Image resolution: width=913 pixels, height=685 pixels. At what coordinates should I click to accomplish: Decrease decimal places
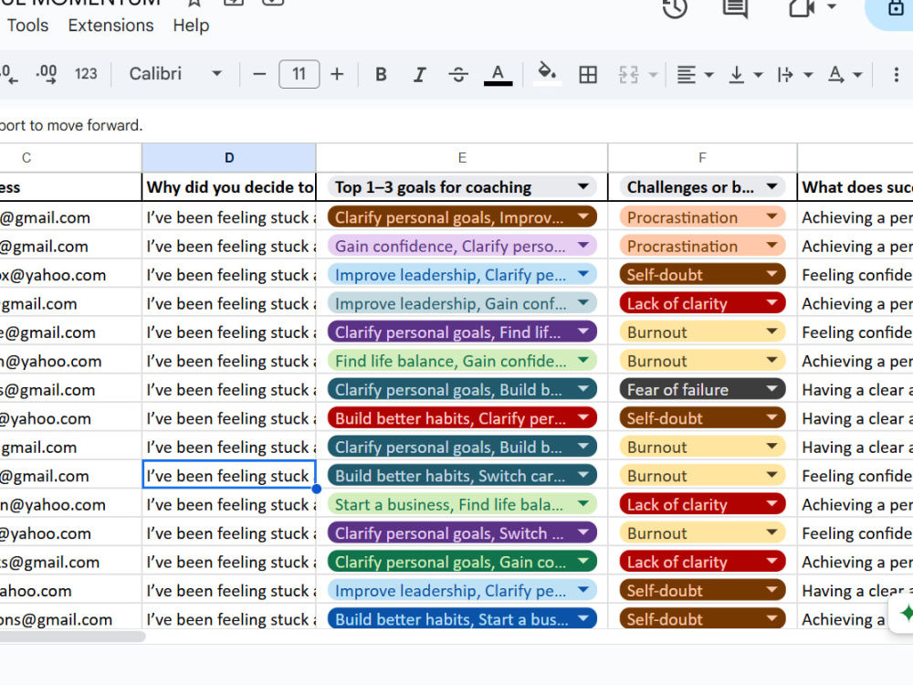point(9,74)
